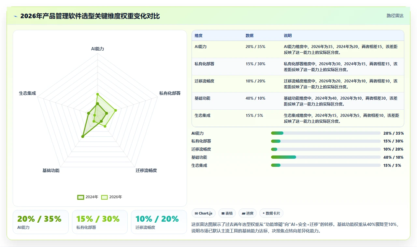This screenshot has height=247, width=417.
Task: Click the 40% / 10% progress value
Action: click(393, 157)
